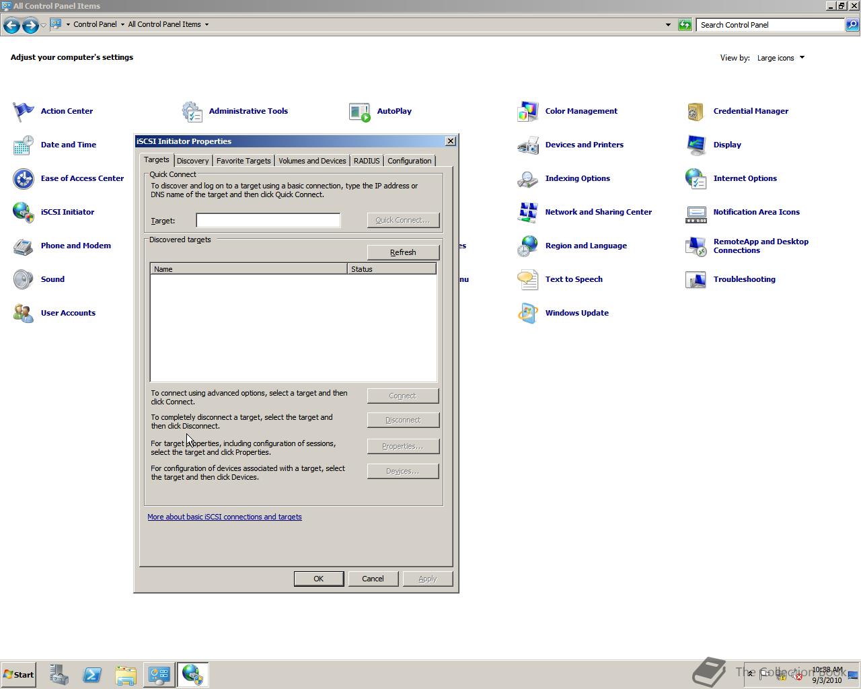This screenshot has height=689, width=861.
Task: Open the Internet Options icon
Action: pos(696,178)
